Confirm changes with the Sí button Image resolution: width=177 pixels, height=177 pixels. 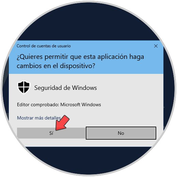[x=51, y=133]
